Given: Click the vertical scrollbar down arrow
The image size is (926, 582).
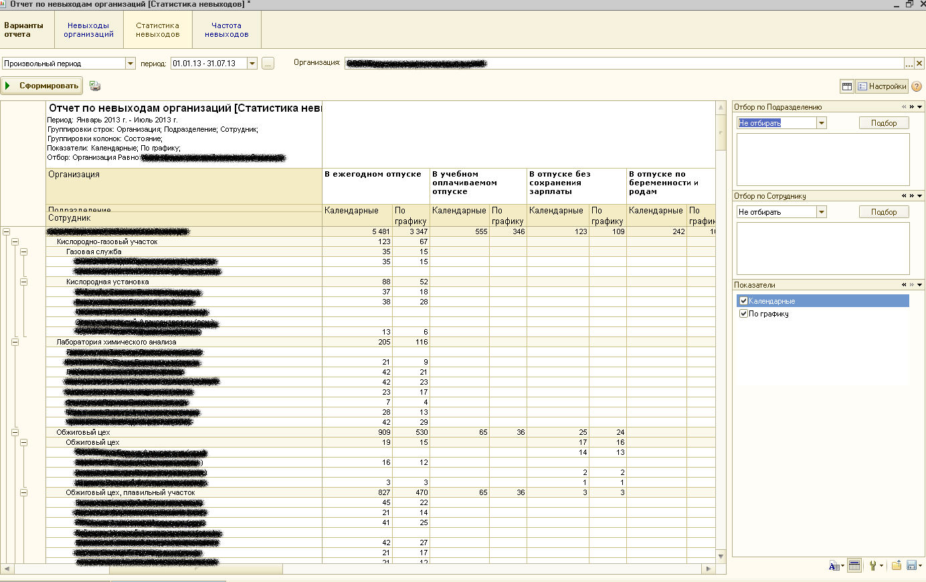Looking at the screenshot, I should click(x=721, y=556).
